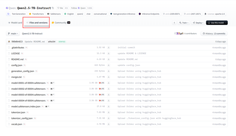Open arxiv:2309.00071 paper tag
Viewport: 236px width, 136px height.
point(171,14)
